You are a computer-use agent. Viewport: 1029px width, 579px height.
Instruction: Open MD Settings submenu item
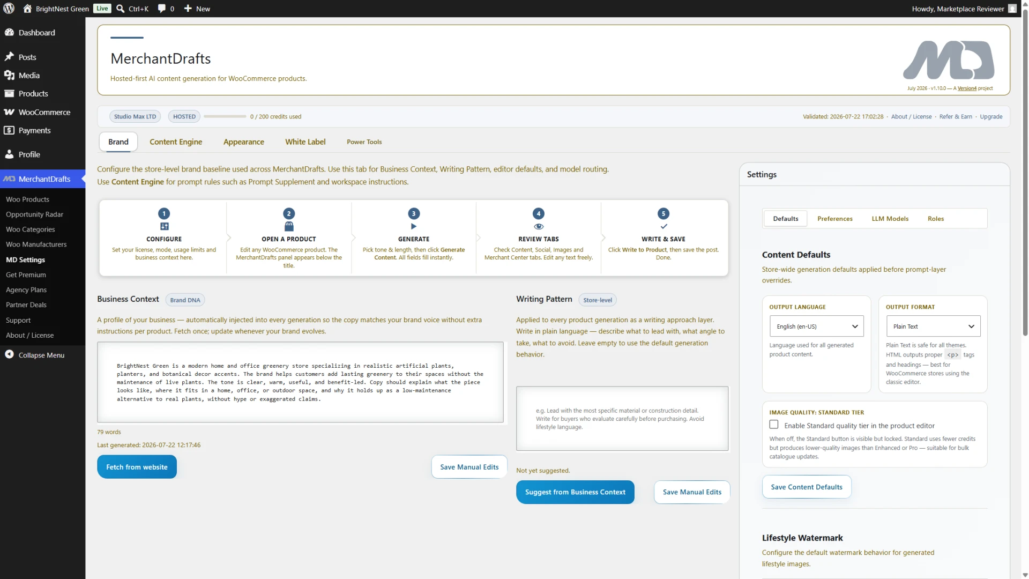[25, 259]
